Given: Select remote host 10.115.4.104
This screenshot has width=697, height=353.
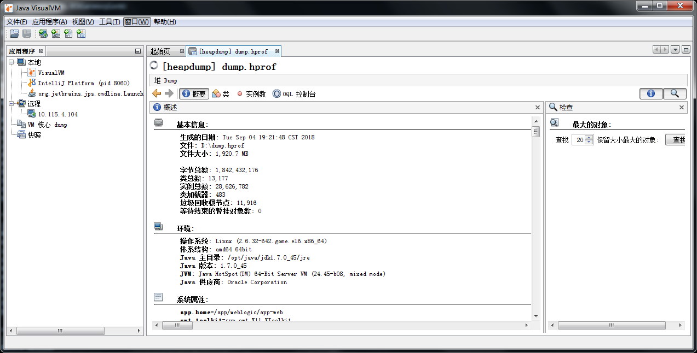Looking at the screenshot, I should [53, 114].
